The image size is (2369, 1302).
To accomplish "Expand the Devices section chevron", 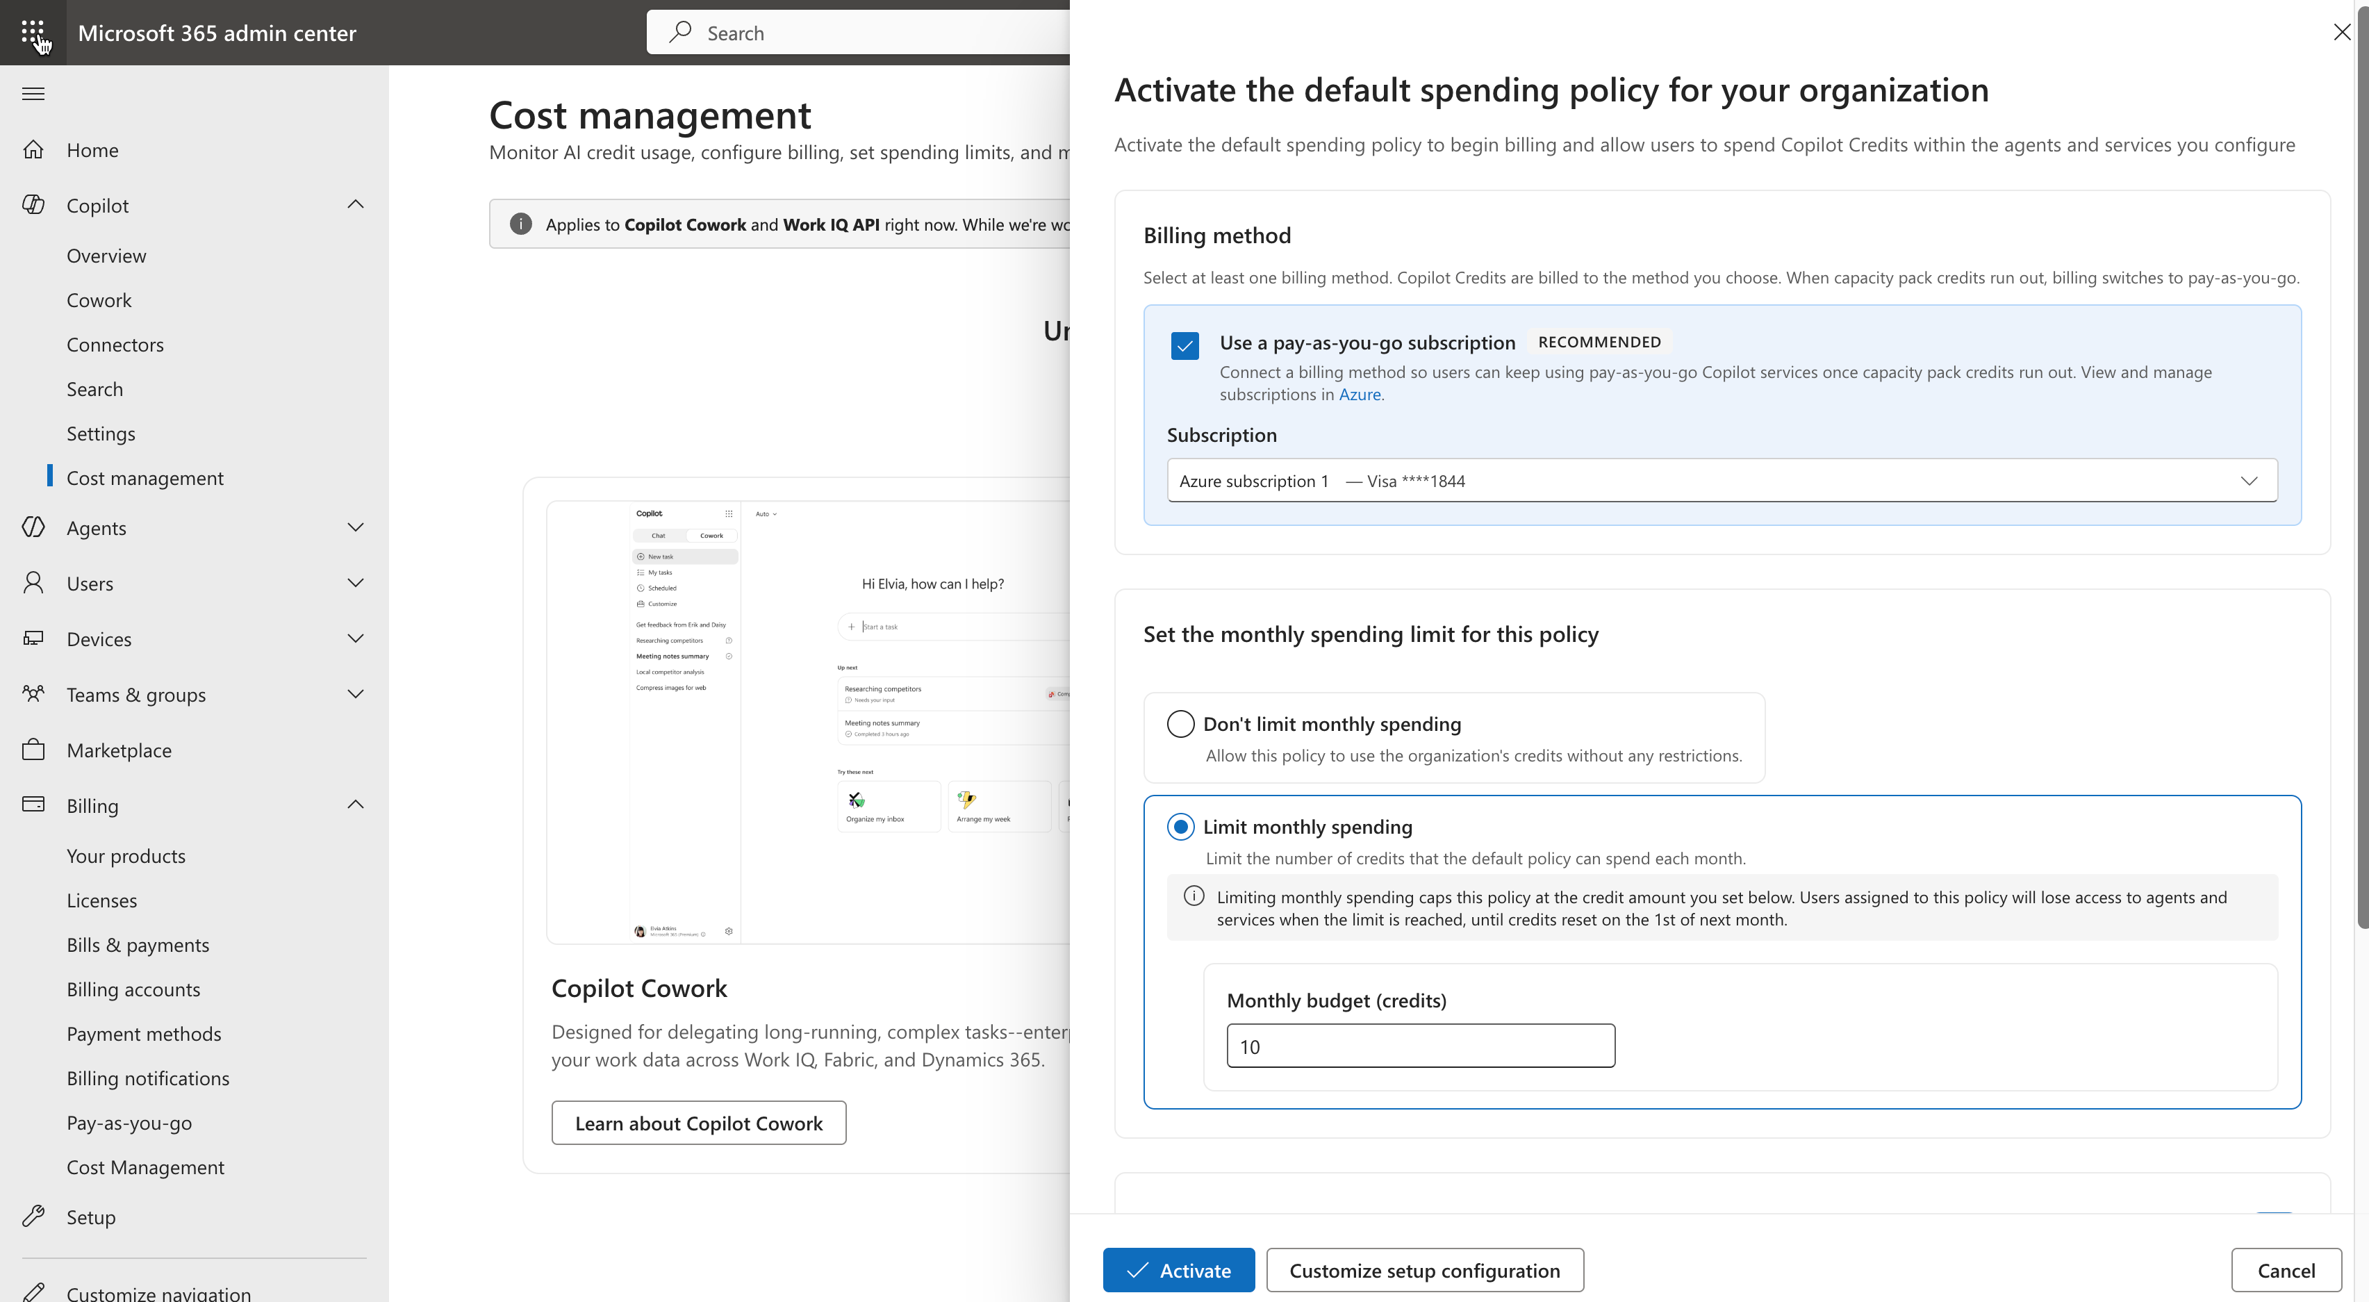I will pos(355,638).
